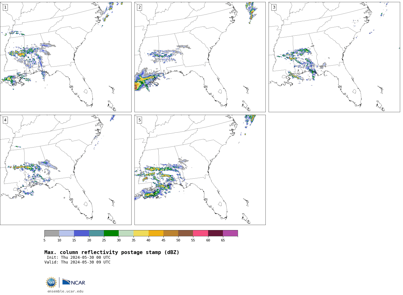Click the member number 3 label box
403x295 pixels.
(274, 7)
